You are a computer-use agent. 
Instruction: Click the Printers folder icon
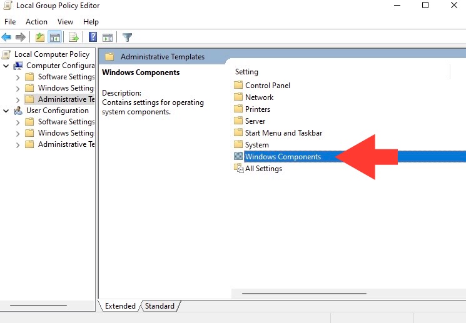(238, 109)
